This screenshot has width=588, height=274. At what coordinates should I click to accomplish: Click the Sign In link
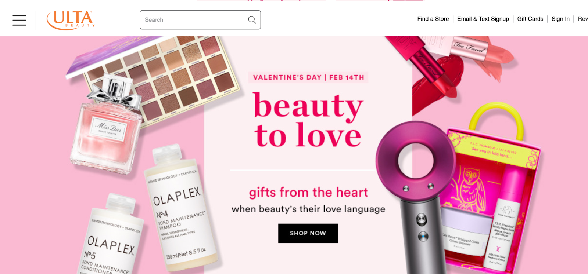(560, 19)
